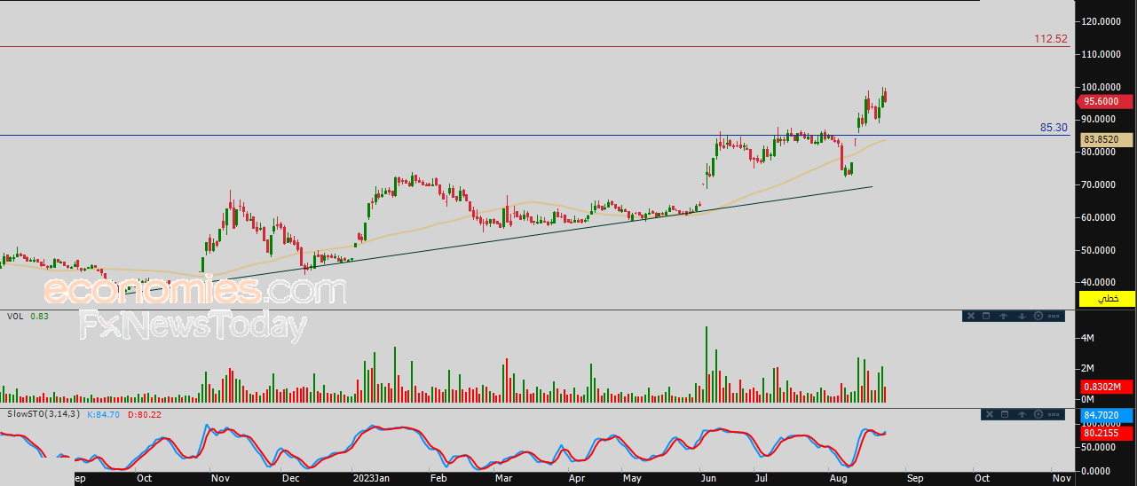
Task: Click the blue 84.7020 stochastic K value tag
Action: 1106,416
